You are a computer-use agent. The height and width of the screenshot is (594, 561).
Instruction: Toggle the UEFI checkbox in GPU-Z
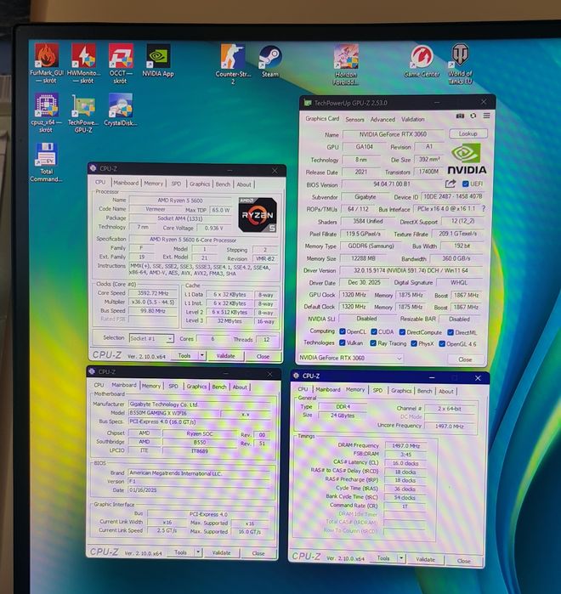click(466, 184)
